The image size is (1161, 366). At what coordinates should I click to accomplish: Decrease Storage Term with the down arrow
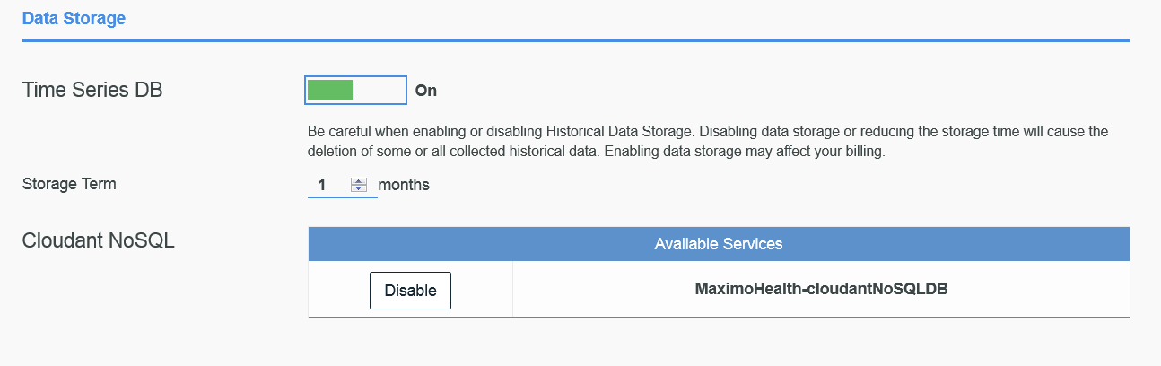tap(359, 189)
